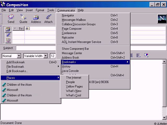Choose The Internet in Places submenu
The image size is (167, 125).
point(74,78)
